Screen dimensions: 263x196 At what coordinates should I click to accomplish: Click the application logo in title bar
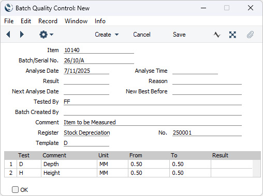point(9,8)
